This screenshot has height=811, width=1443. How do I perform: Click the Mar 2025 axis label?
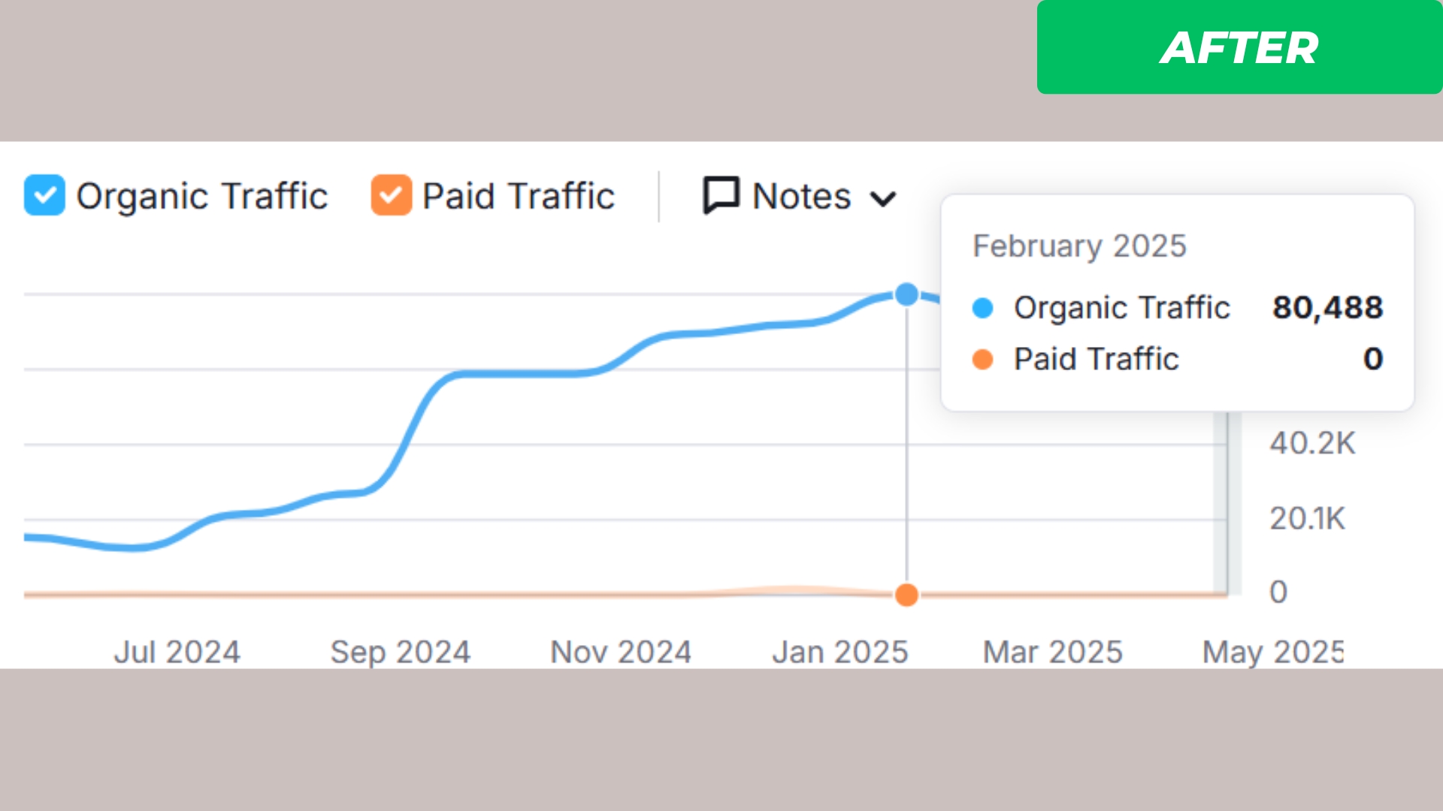pos(1053,652)
